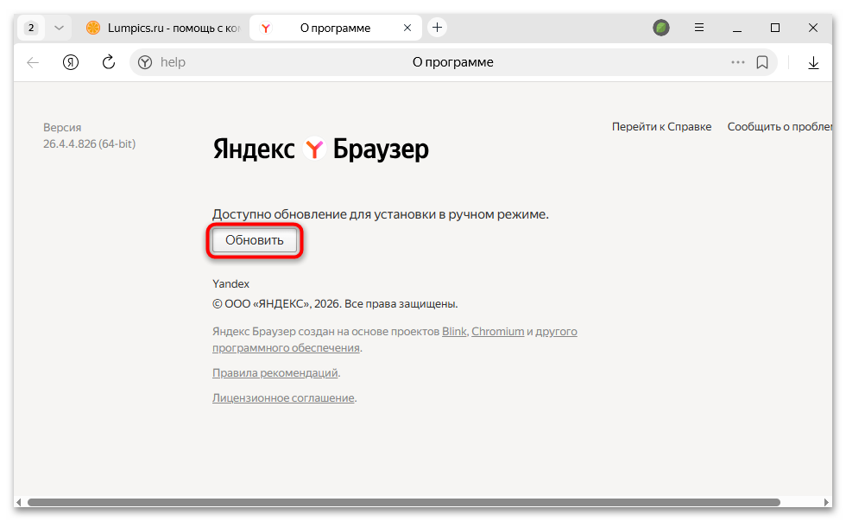846x521 pixels.
Task: Go back with the arrow button
Action: [x=33, y=62]
